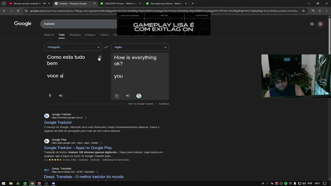Image resolution: width=331 pixels, height=186 pixels.
Task: Open the Google Tradutor – Apps no Google Play link
Action: tap(78, 148)
